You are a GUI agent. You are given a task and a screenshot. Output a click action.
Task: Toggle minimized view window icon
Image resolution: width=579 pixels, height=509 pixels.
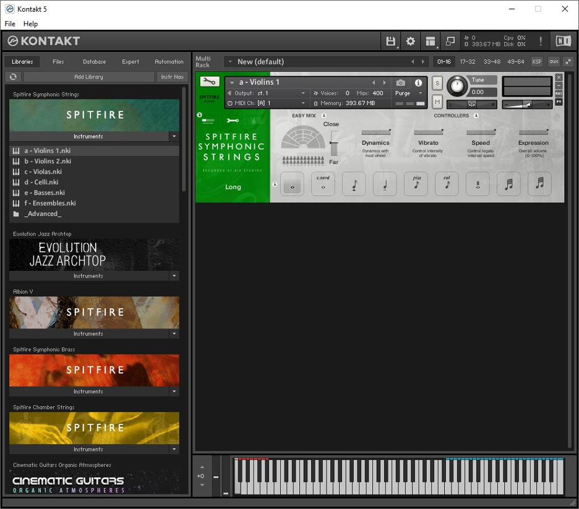tap(450, 41)
